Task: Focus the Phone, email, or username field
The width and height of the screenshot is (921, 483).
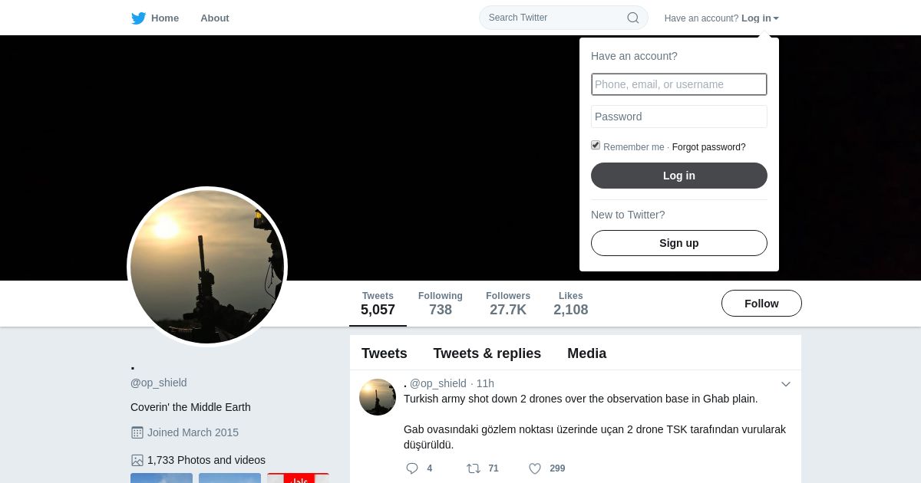Action: pos(679,84)
